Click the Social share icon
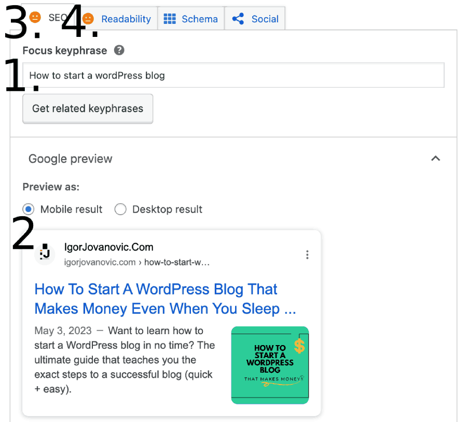467x422 pixels. [238, 19]
